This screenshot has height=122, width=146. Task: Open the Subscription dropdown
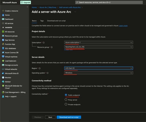tap(99, 42)
